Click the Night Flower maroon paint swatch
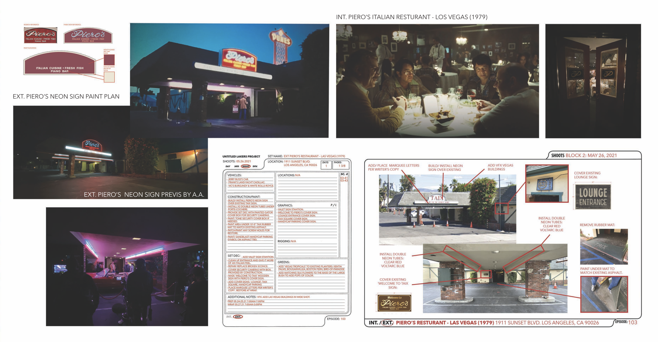 tap(109, 60)
